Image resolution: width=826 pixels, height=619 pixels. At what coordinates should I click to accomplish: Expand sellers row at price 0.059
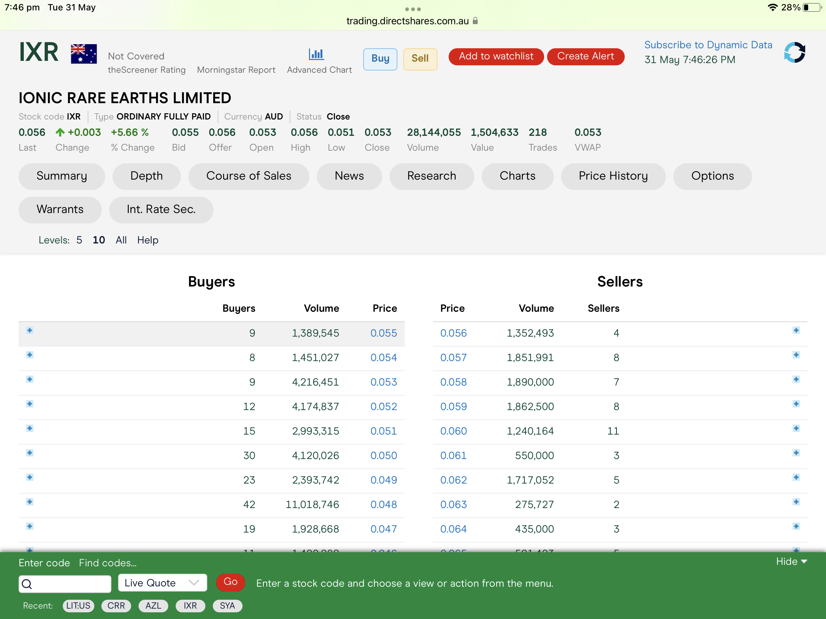(796, 404)
